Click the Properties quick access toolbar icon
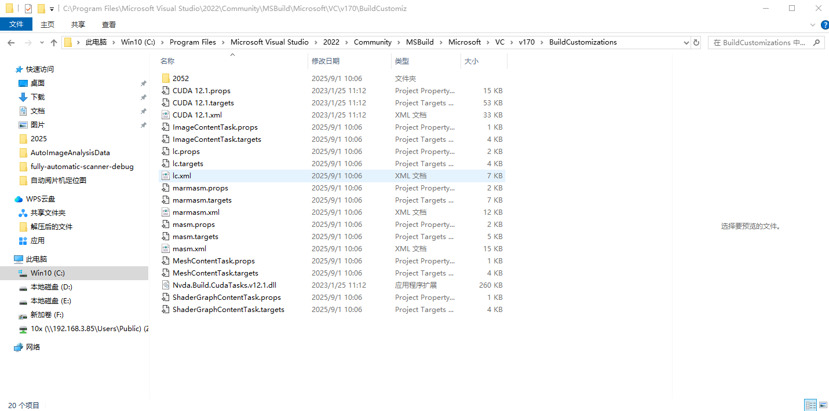Screen dimensions: 829x411 pyautogui.click(x=28, y=9)
